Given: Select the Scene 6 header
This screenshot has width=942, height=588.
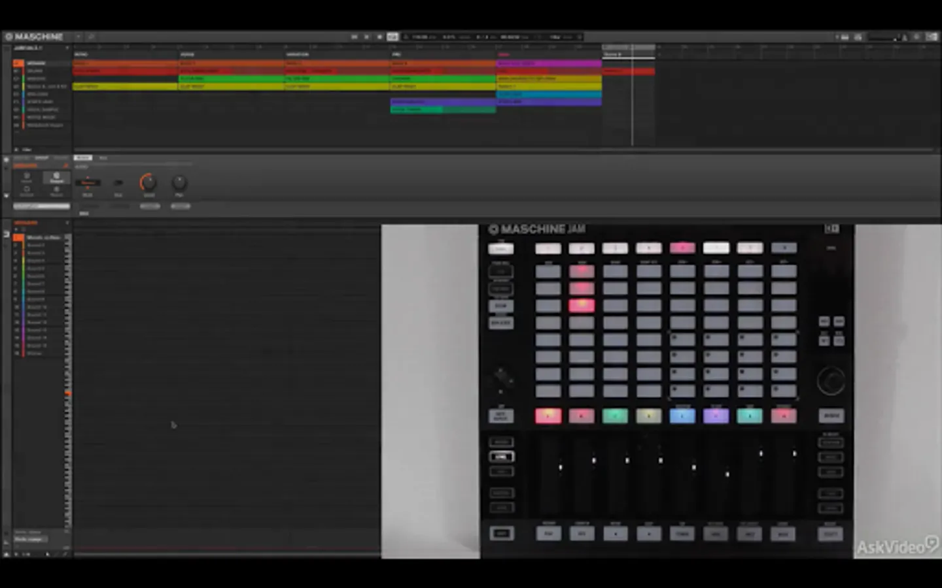Looking at the screenshot, I should [628, 55].
